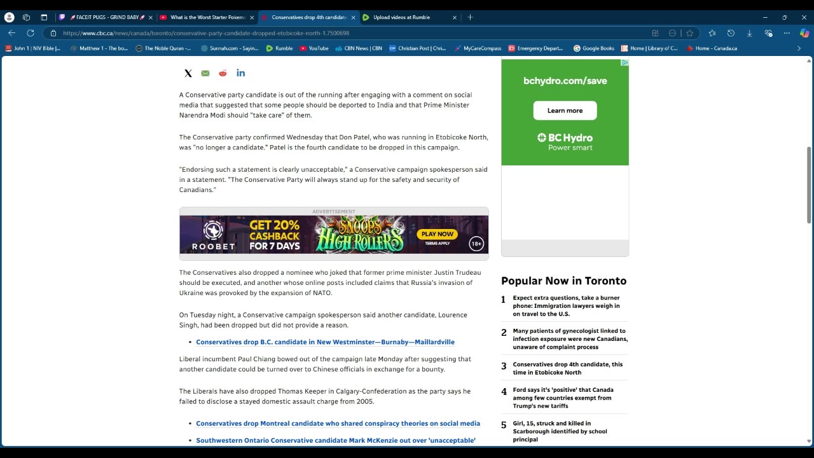Click the cbc.ca URL address bar
Viewport: 814px width, 458px height.
350,33
